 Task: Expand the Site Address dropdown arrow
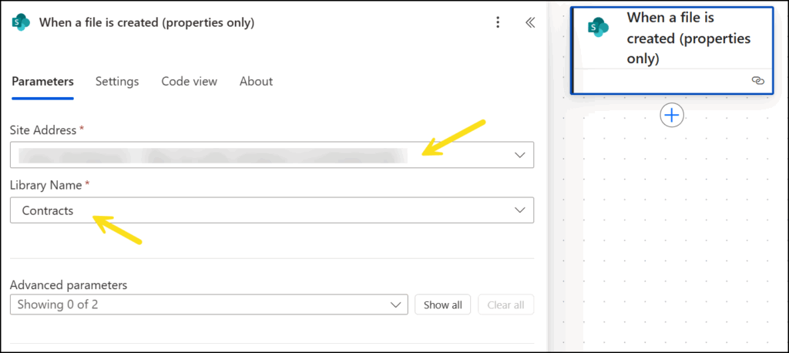[520, 155]
